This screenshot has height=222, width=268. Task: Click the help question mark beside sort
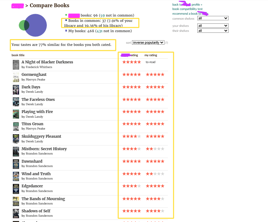(166, 43)
